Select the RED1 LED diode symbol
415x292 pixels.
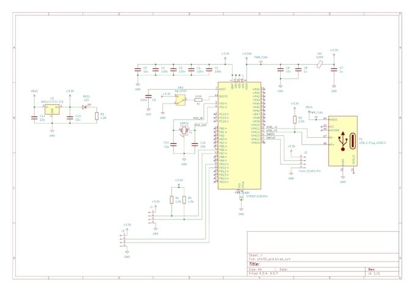tap(84, 107)
